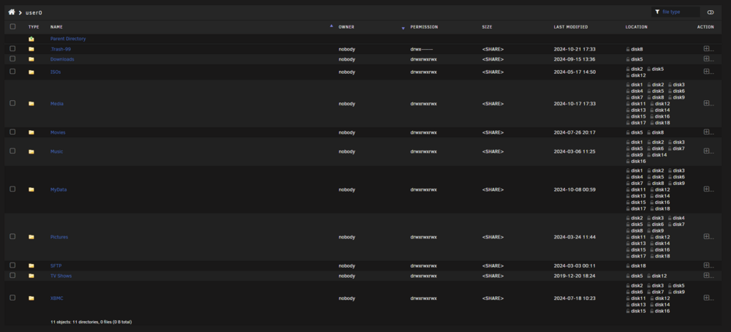Click the folder icon beside Music

pos(31,151)
